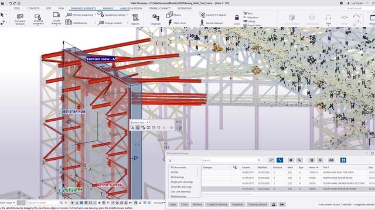The image size is (375, 210).
Task: Switch to the CONCRETE ribbon tab
Action: [33, 8]
